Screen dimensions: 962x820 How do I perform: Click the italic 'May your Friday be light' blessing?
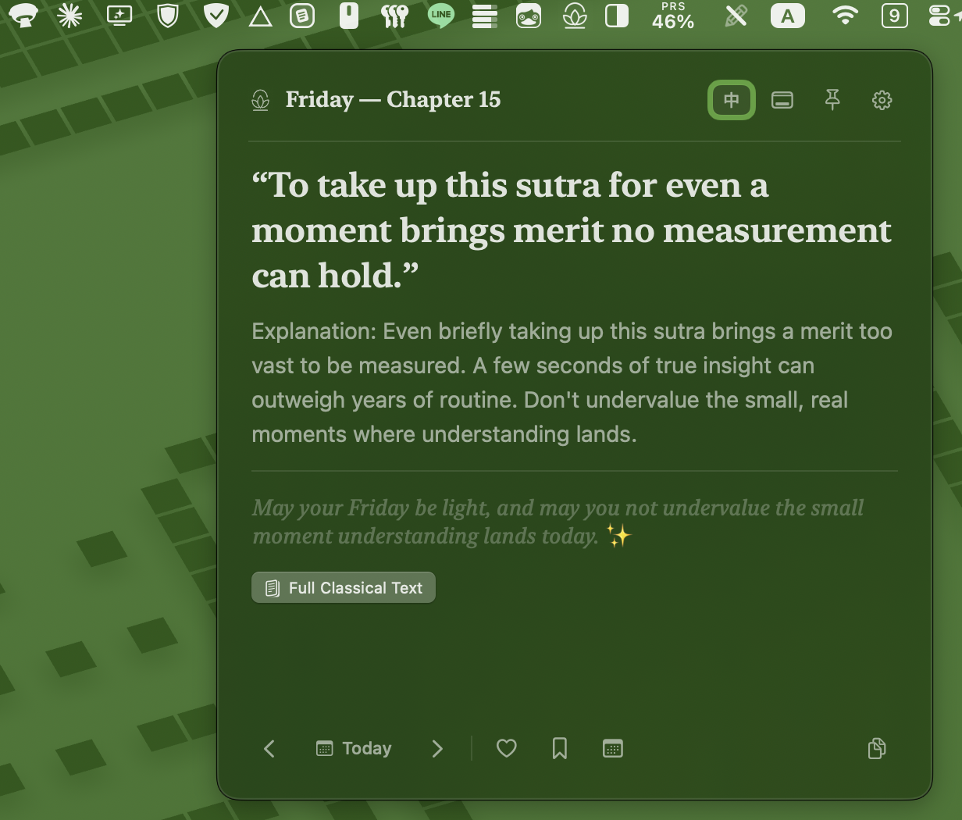point(558,522)
